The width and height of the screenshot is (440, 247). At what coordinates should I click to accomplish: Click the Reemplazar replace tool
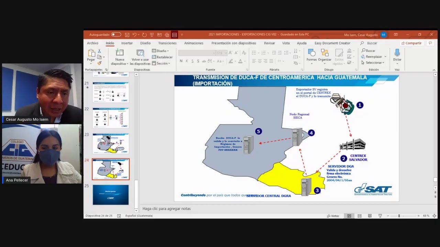click(374, 57)
